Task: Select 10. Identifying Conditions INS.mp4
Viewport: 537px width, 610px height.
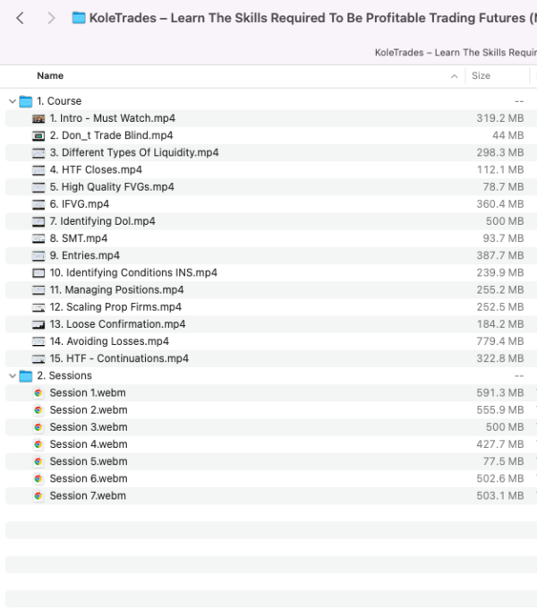Action: (132, 273)
